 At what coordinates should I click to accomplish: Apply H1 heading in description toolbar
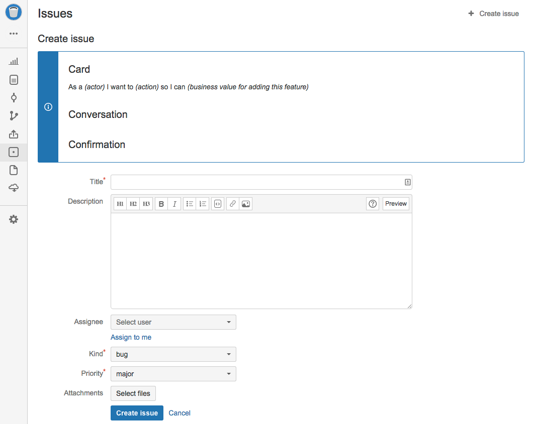point(120,203)
